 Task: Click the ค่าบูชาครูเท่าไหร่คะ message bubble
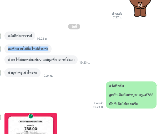(22, 73)
